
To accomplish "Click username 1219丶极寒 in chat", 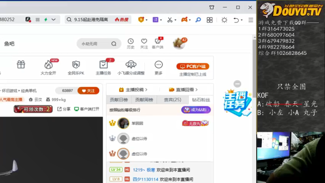I will pyautogui.click(x=144, y=170).
